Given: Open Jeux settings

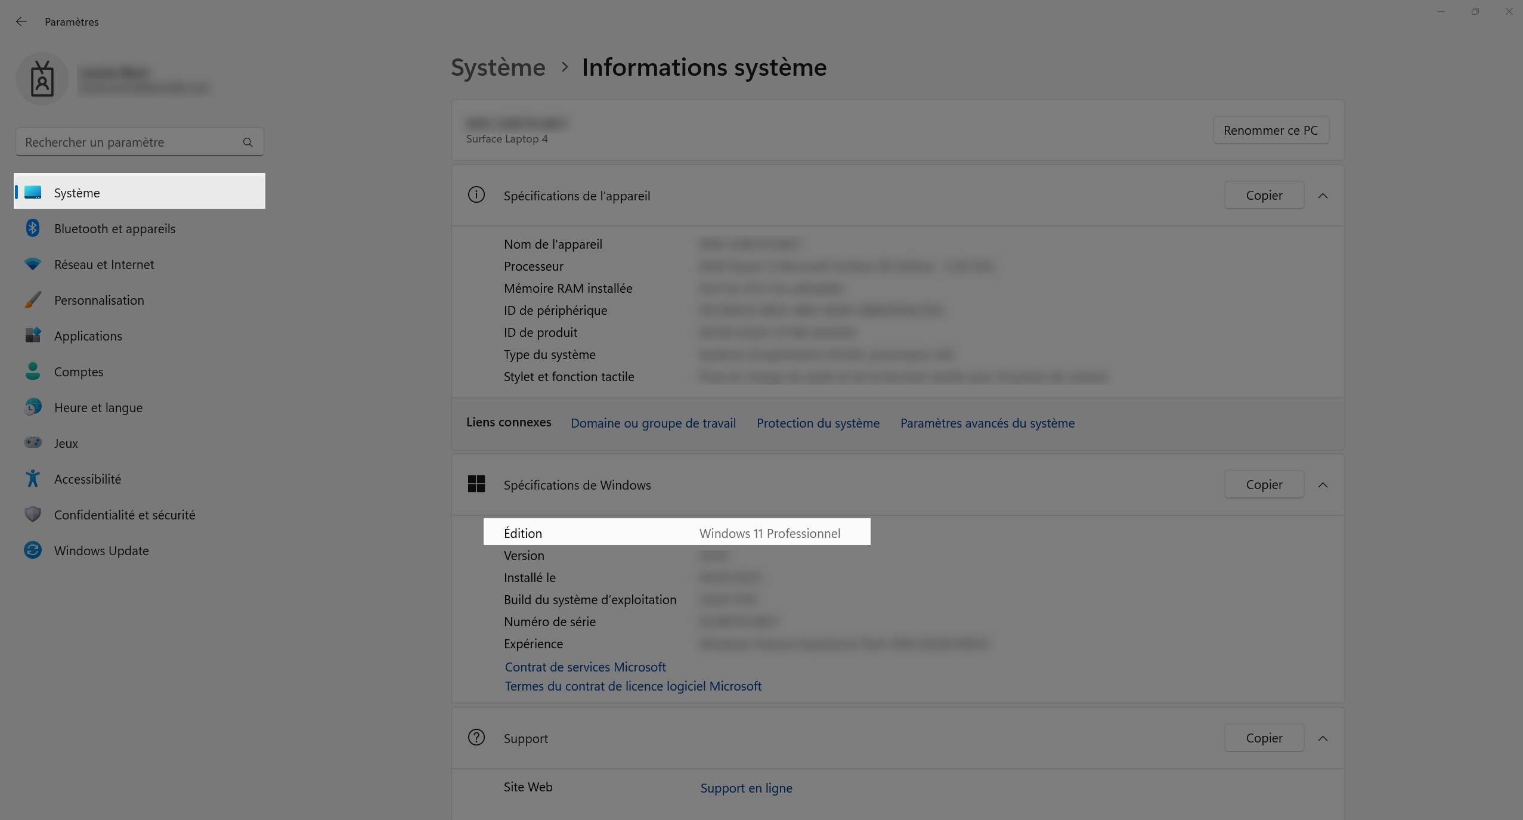Looking at the screenshot, I should 140,443.
